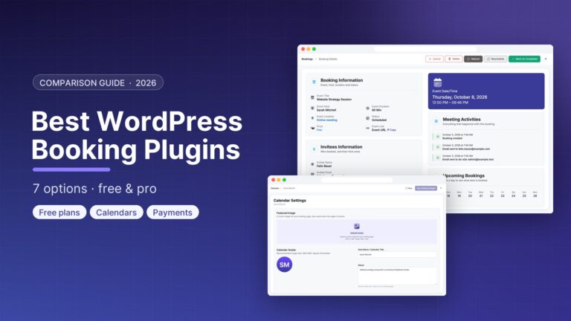Click the address bar of the Calendar Settings window
The image size is (571, 321).
[357, 180]
